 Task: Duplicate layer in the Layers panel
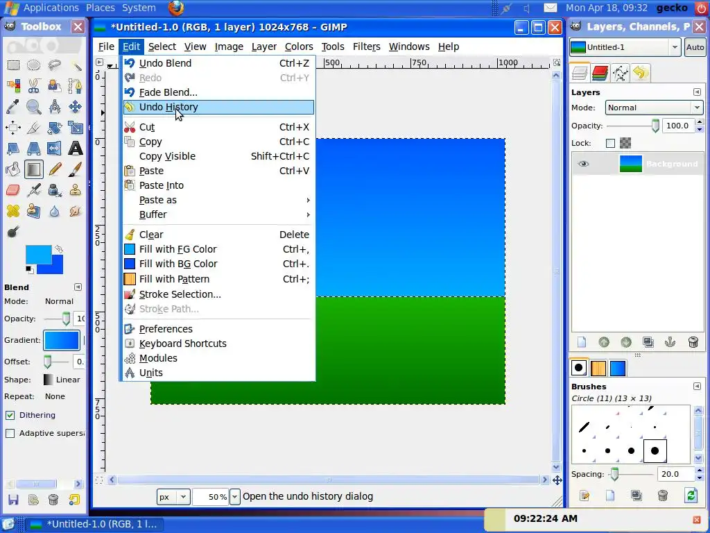pyautogui.click(x=648, y=342)
